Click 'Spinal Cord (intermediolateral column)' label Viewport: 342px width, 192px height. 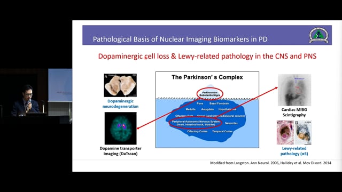coord(221,116)
